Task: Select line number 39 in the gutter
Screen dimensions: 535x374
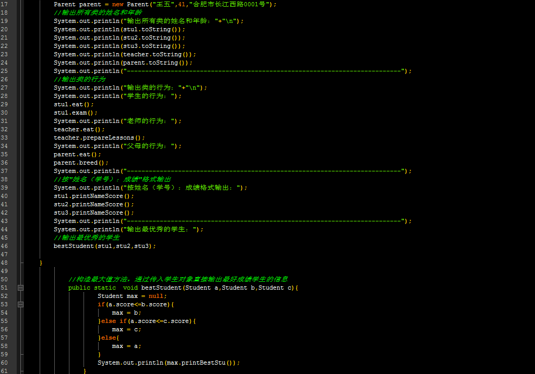Action: (x=4, y=188)
